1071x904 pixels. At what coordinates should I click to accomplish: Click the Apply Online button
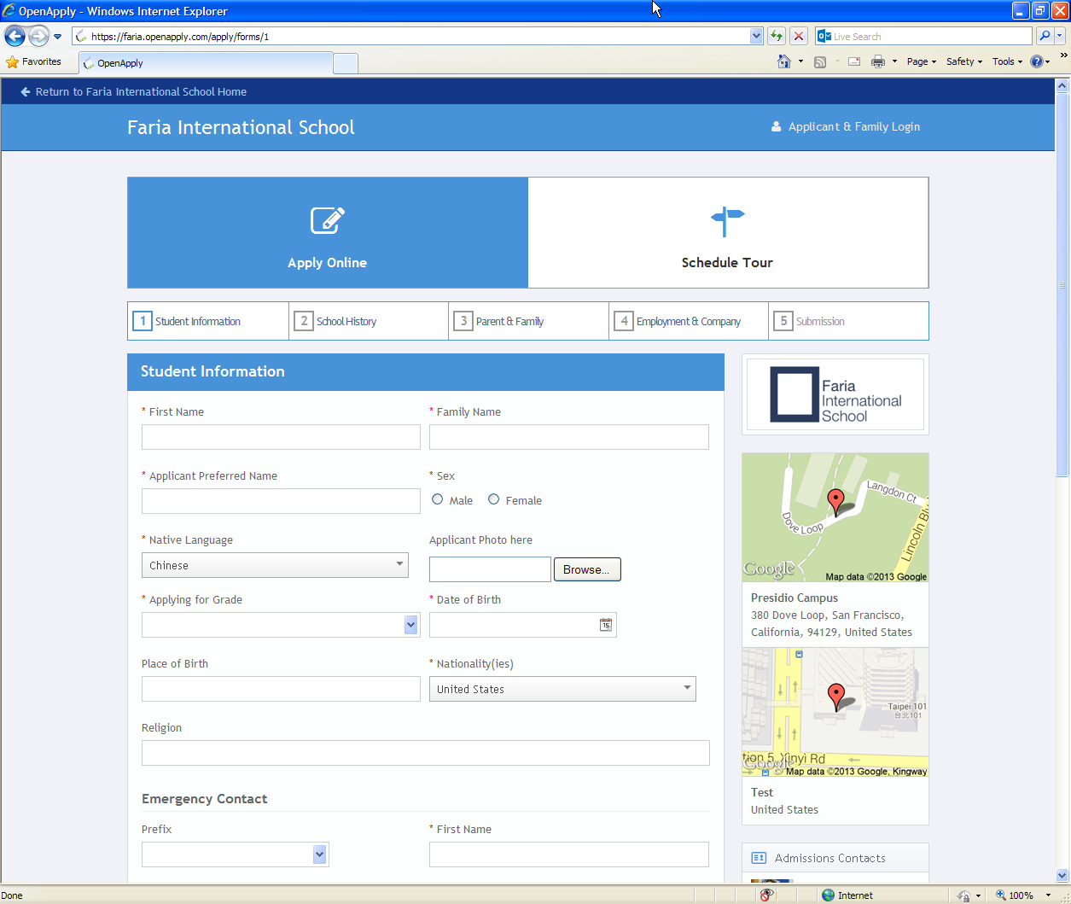(328, 232)
